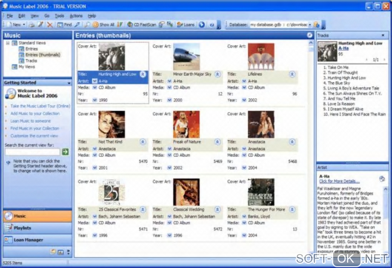
Task: Open Year dropdown showing 2004 for Anastacia
Action: click(244, 168)
